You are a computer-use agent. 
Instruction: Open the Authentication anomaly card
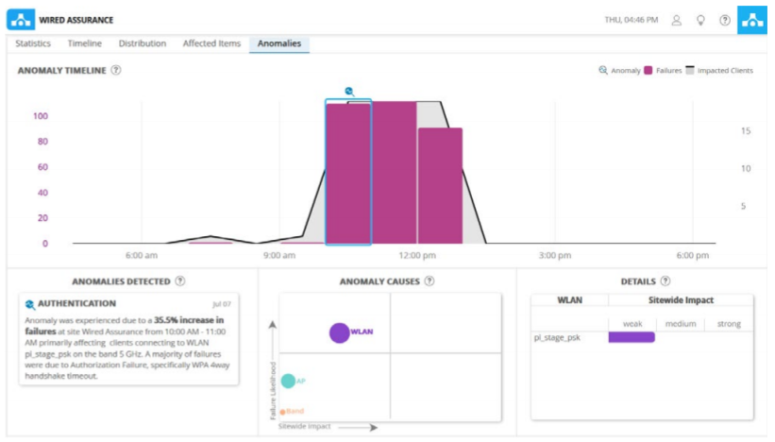click(x=128, y=339)
